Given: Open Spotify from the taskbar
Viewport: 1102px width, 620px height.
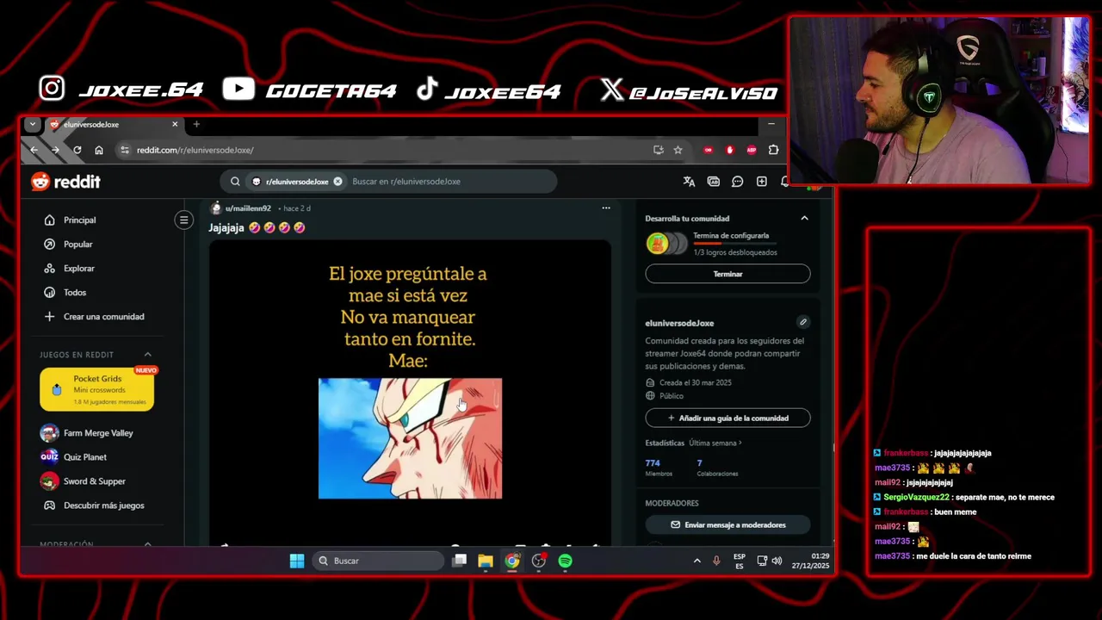Looking at the screenshot, I should coord(565,561).
